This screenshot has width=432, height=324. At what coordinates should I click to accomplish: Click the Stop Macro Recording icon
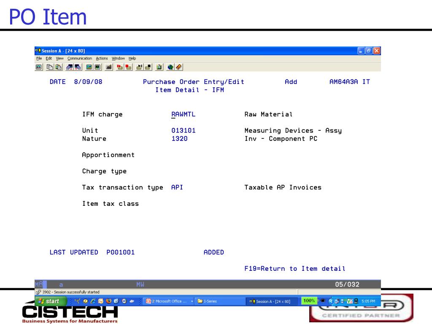click(128, 67)
